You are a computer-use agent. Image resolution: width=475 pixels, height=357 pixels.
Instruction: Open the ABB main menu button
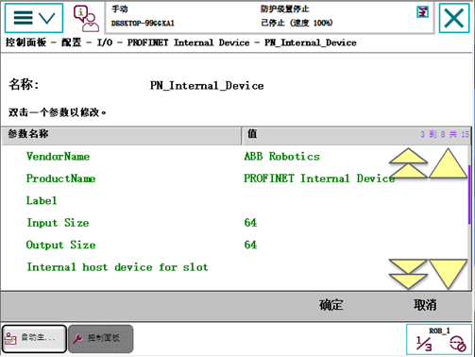[x=34, y=18]
